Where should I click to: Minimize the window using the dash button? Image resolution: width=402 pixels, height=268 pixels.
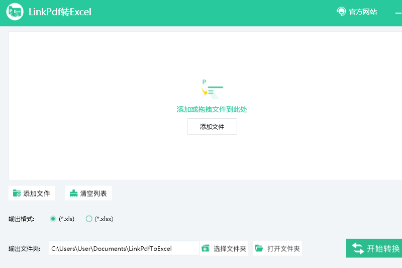click(x=398, y=13)
